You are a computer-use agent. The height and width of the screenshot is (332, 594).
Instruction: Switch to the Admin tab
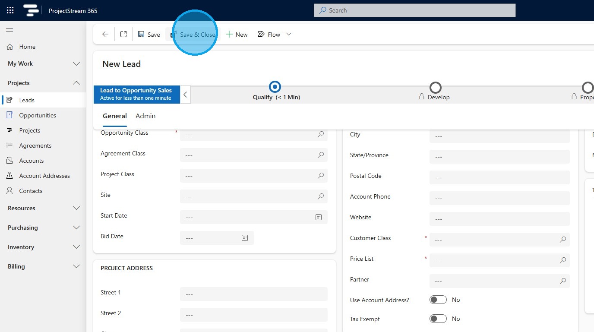click(145, 116)
